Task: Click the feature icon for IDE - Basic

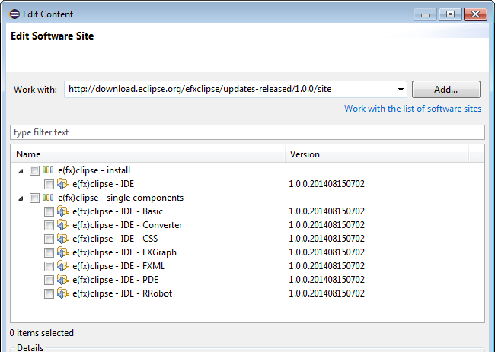Action: pos(62,211)
